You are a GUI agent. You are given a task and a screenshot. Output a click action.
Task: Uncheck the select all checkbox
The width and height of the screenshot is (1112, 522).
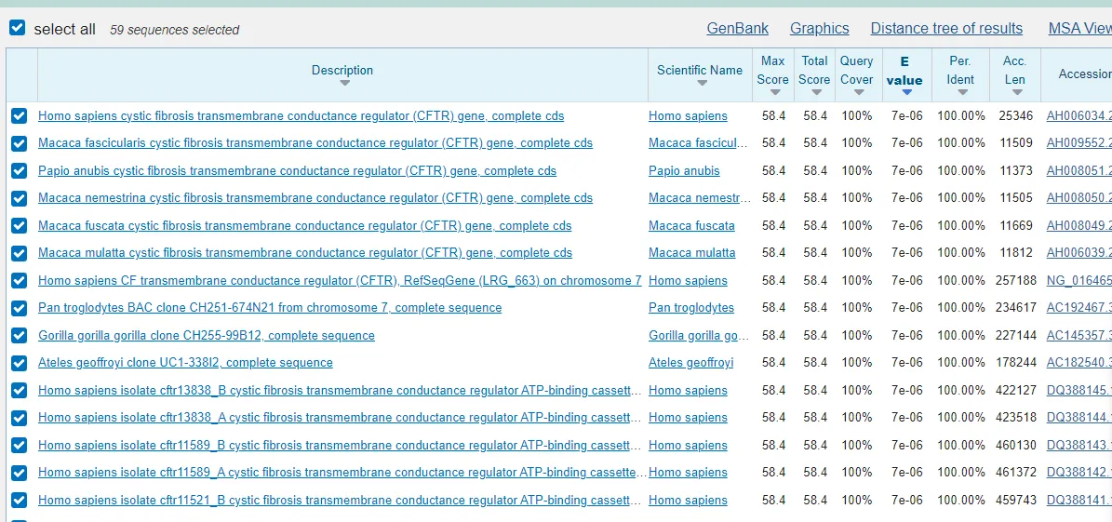18,28
